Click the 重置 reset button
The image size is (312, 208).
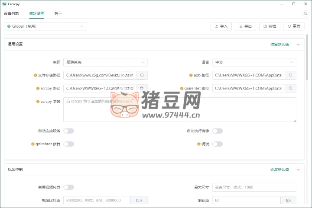(294, 26)
